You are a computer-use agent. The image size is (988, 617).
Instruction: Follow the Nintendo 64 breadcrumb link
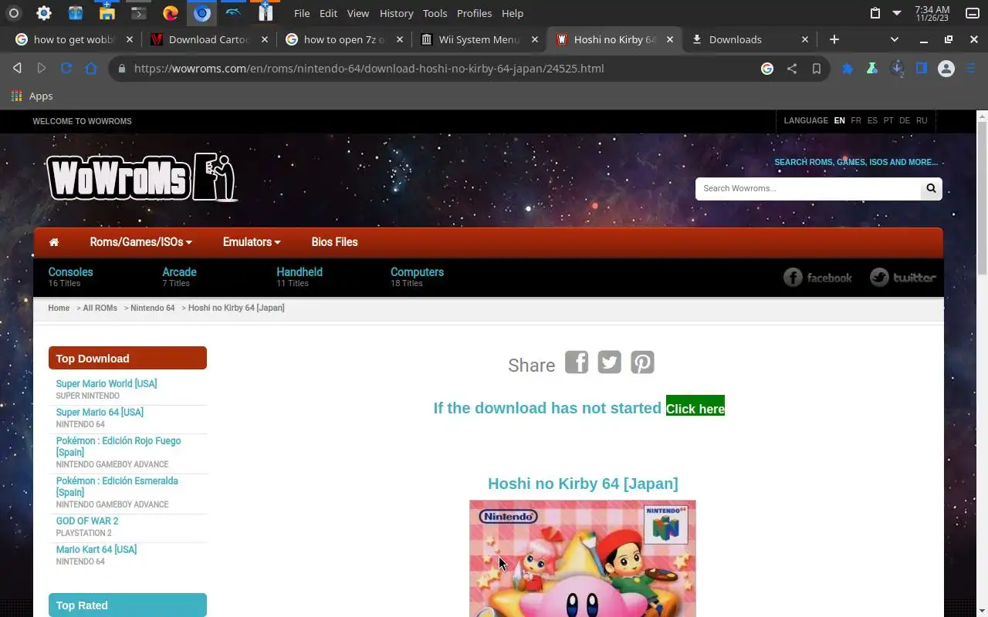point(153,308)
